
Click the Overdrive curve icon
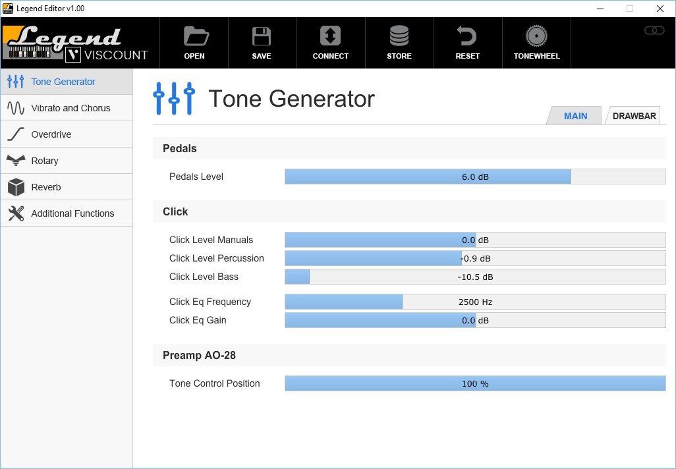point(16,134)
